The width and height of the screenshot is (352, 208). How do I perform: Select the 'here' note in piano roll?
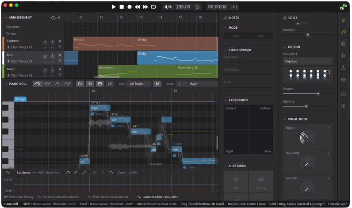coord(100,108)
